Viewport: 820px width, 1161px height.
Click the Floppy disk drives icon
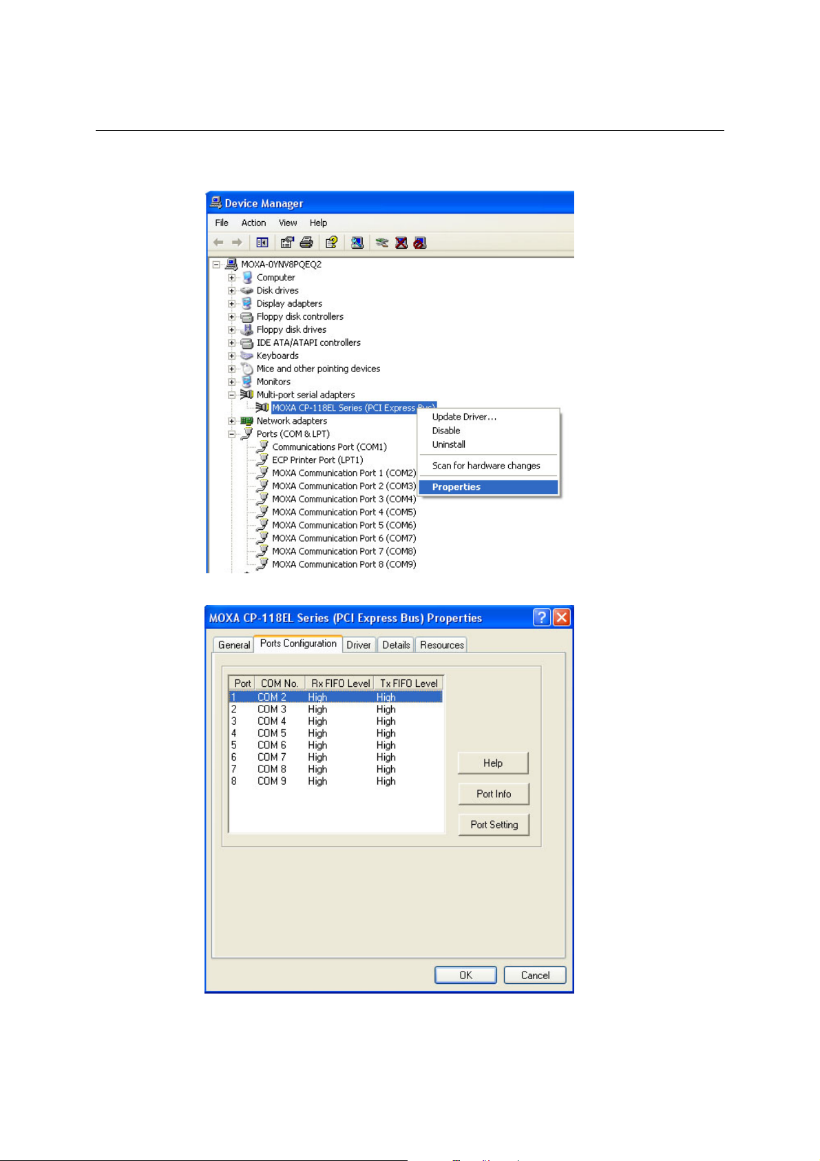point(247,330)
